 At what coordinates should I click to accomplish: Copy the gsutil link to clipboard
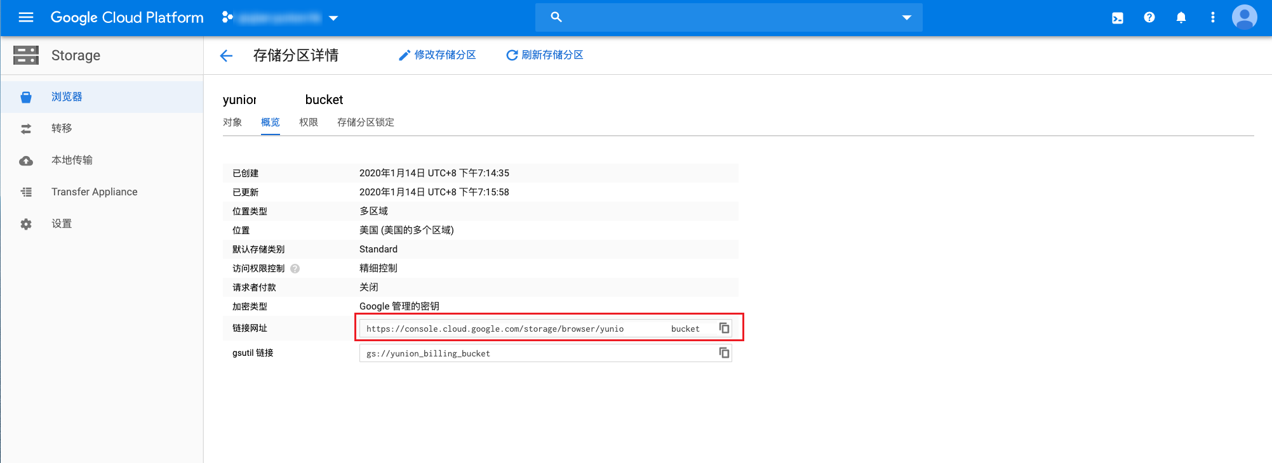[724, 353]
